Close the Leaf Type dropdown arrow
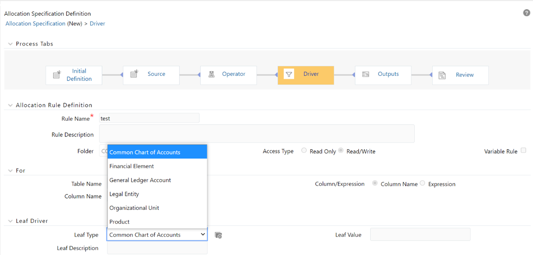 (x=203, y=235)
